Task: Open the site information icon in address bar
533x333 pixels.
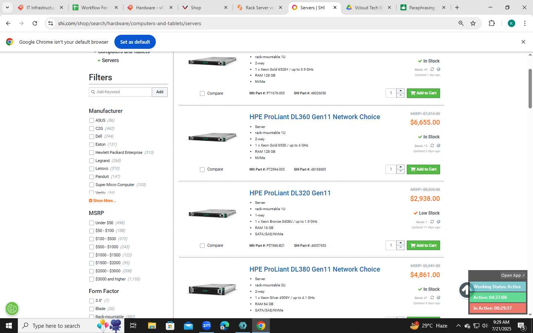Action: click(51, 23)
